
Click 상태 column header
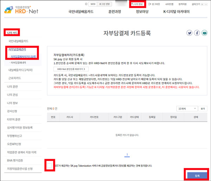(x=196, y=117)
